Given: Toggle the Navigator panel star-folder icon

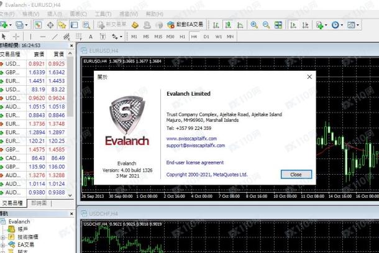Looking at the screenshot, I should click(x=62, y=25).
